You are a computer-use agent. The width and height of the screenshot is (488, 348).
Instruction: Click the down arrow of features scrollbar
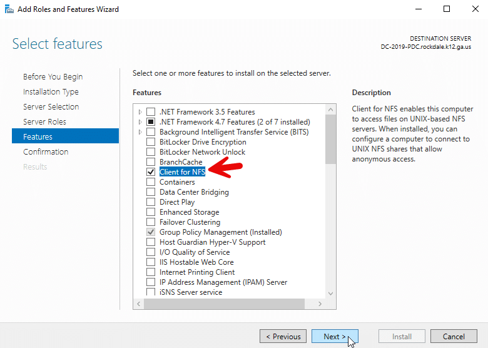tap(330, 294)
